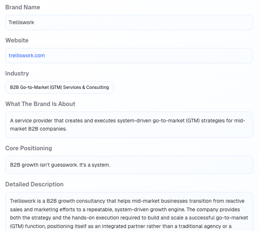
Task: Click the Brand Name field containing Trelliswork
Action: point(129,22)
